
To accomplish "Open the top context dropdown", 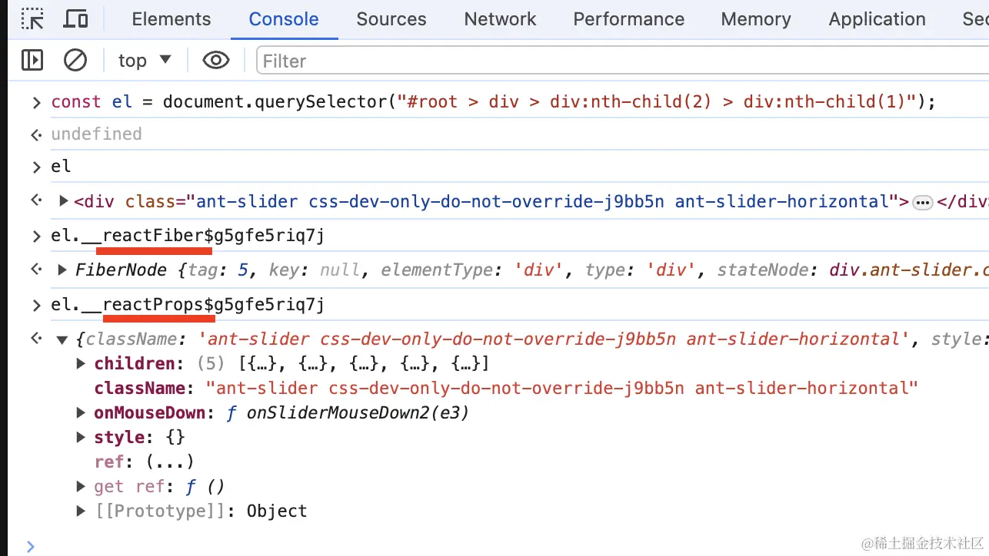I will click(x=145, y=60).
